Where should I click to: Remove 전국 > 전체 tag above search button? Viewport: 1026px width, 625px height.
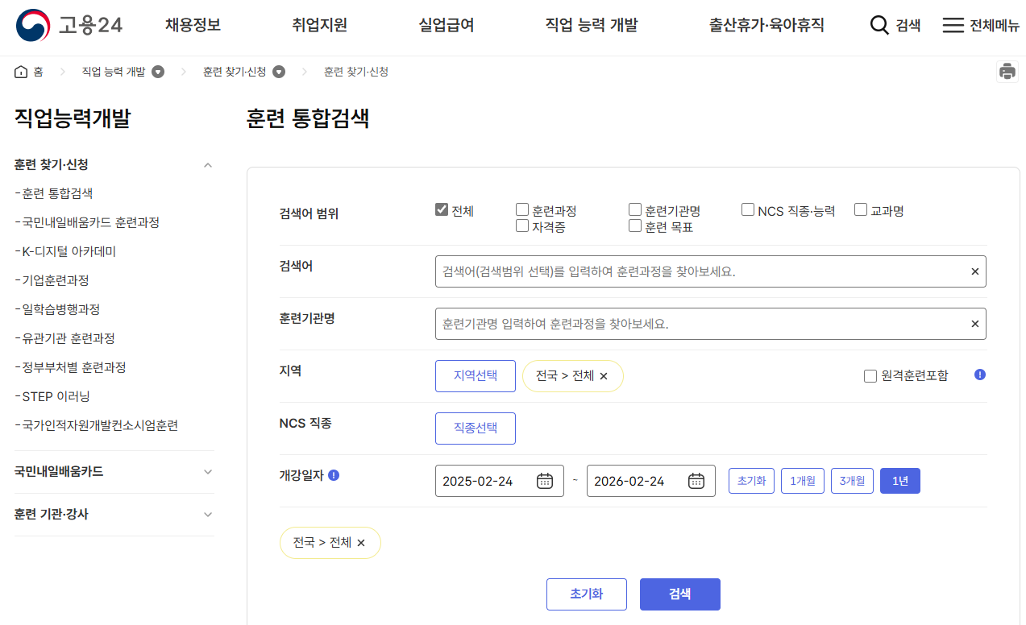[361, 543]
